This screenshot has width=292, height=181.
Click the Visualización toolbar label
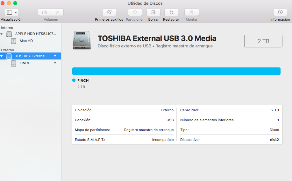point(11,19)
